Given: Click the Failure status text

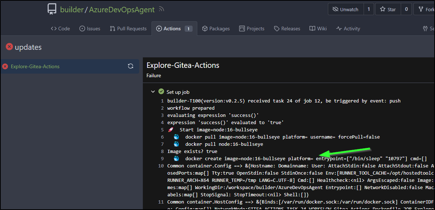Looking at the screenshot, I should point(154,75).
